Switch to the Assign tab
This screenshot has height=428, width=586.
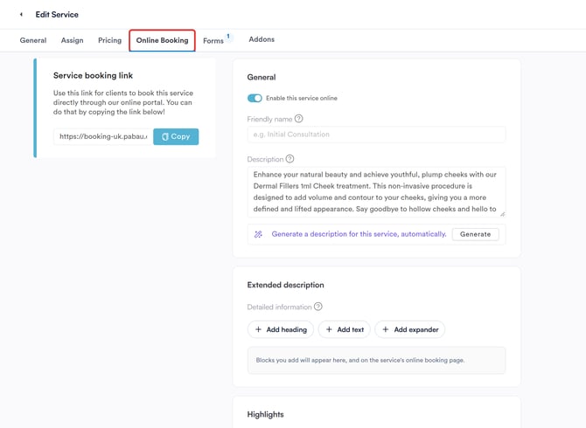pos(72,40)
